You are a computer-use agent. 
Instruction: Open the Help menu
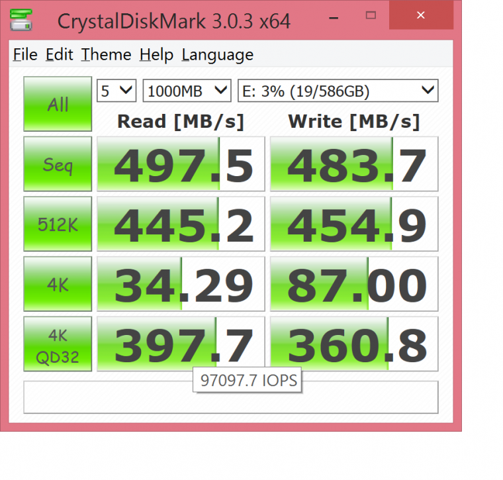coord(156,54)
